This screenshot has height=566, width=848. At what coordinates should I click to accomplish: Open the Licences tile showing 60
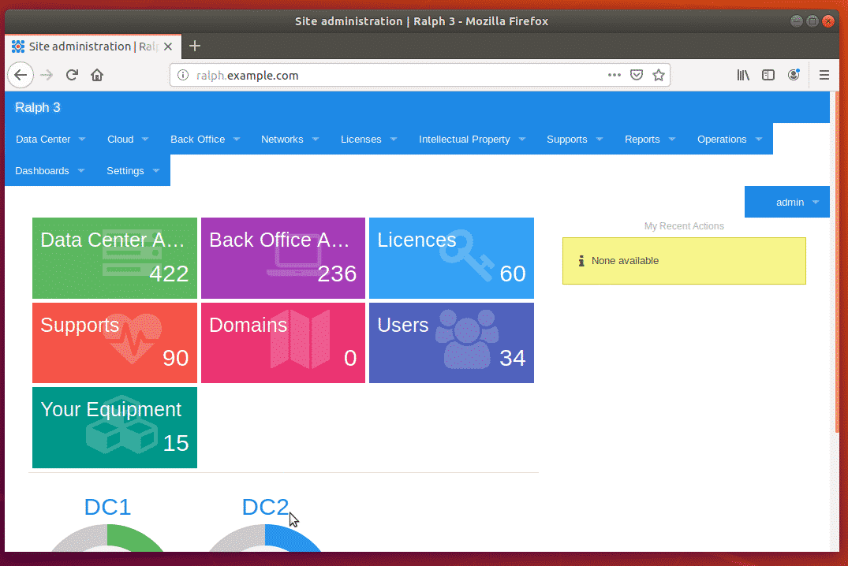451,258
